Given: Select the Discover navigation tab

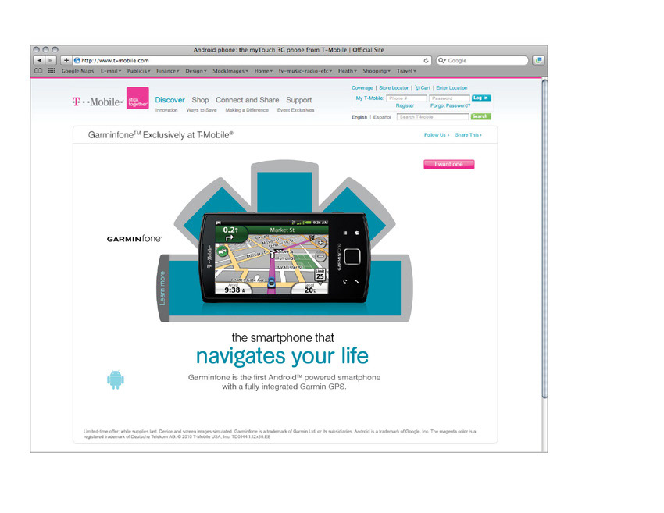Looking at the screenshot, I should (x=170, y=100).
